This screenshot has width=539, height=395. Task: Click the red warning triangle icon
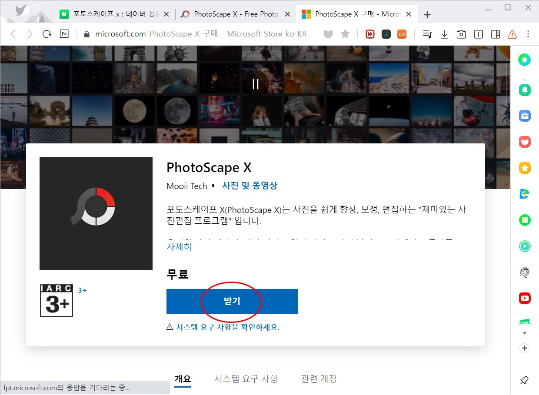coord(512,34)
